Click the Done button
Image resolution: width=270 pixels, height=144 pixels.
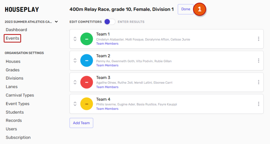point(186,9)
